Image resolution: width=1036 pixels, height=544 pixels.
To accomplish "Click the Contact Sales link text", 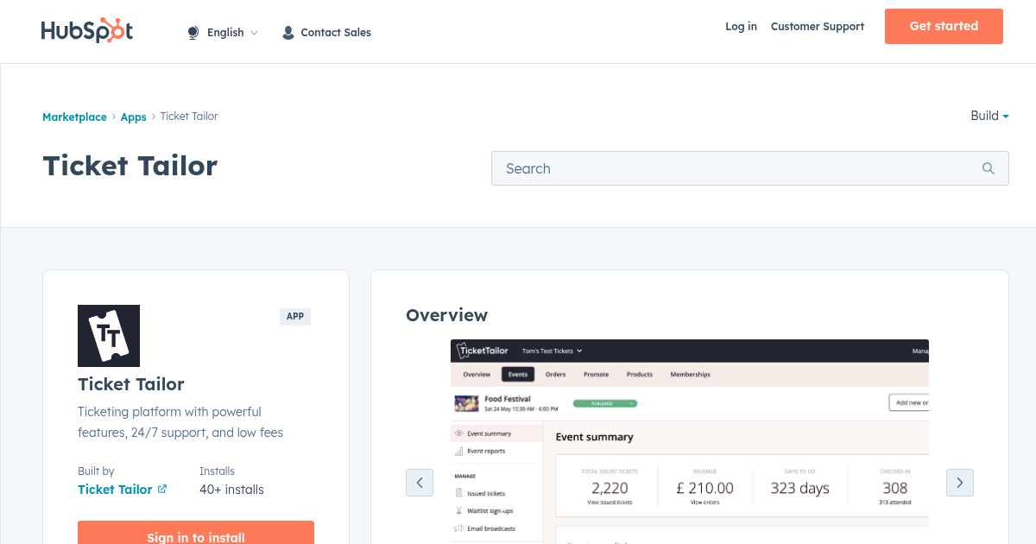I will (x=336, y=33).
